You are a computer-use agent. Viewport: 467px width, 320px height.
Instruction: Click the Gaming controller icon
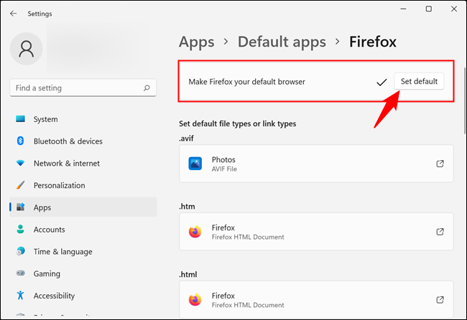coord(20,273)
